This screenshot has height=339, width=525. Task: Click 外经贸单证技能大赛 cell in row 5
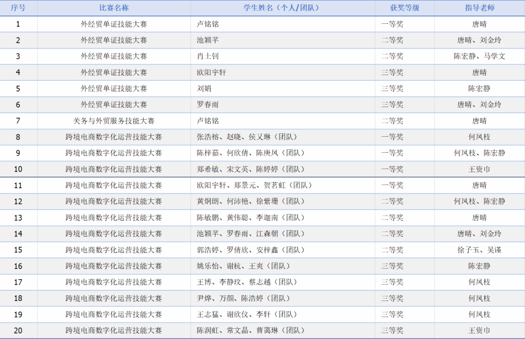(114, 89)
